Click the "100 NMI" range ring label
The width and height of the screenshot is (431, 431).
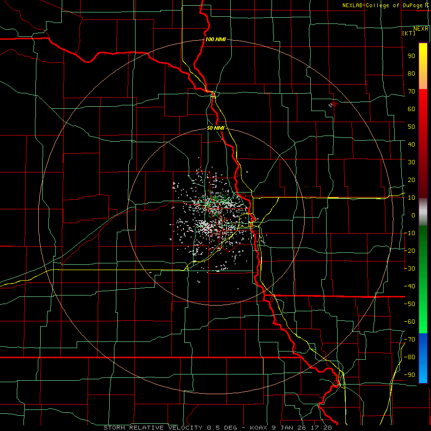coord(215,39)
